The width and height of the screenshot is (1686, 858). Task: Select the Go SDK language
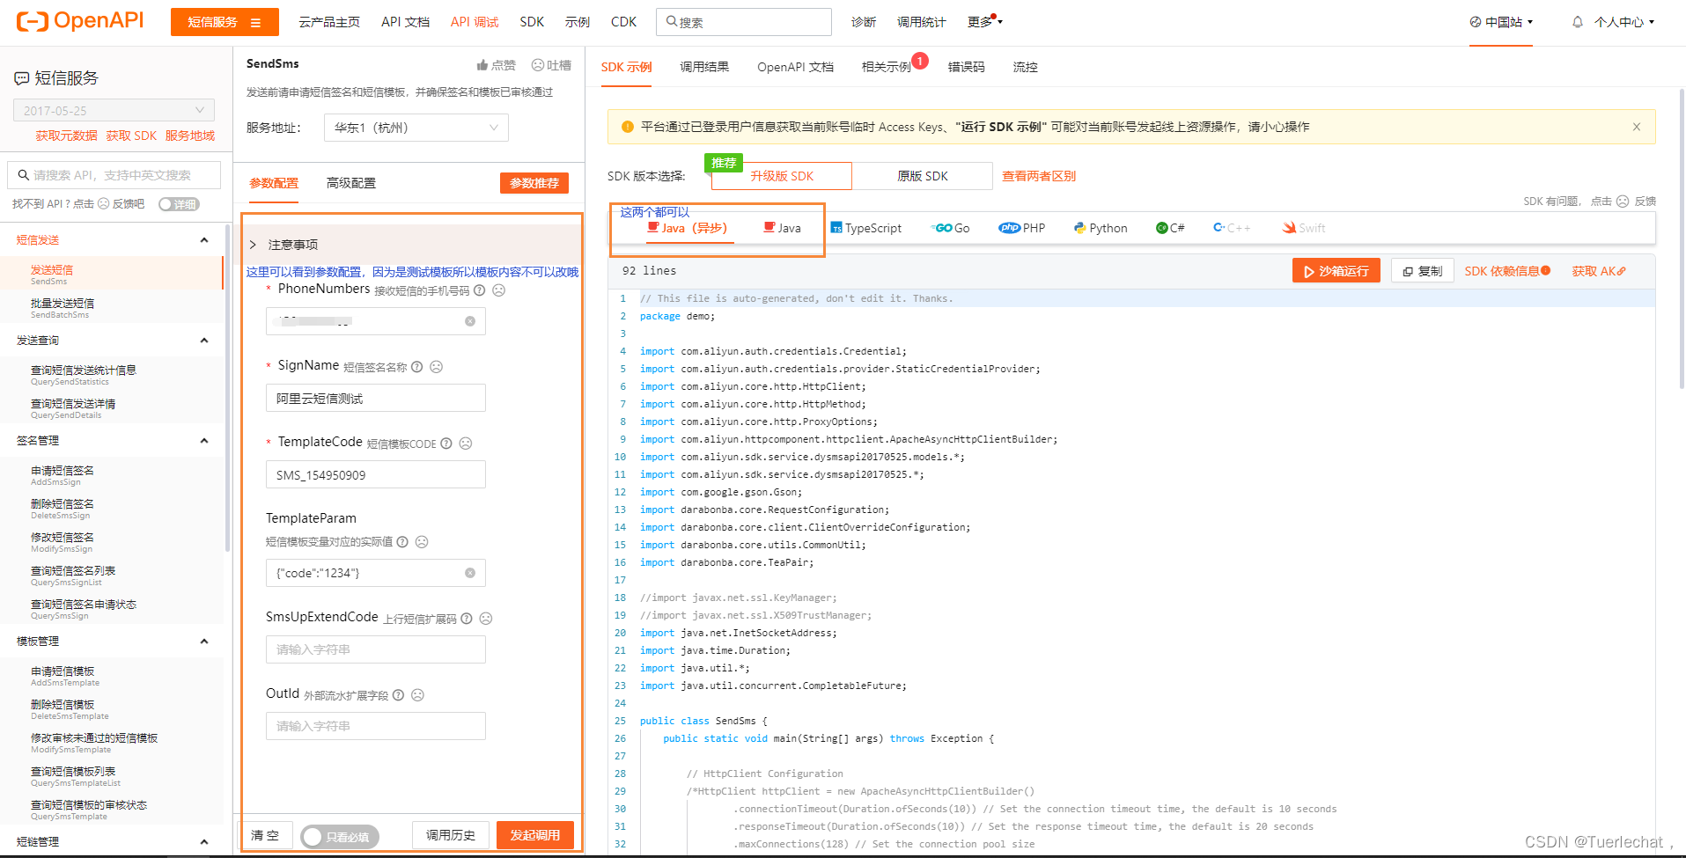[x=951, y=228]
